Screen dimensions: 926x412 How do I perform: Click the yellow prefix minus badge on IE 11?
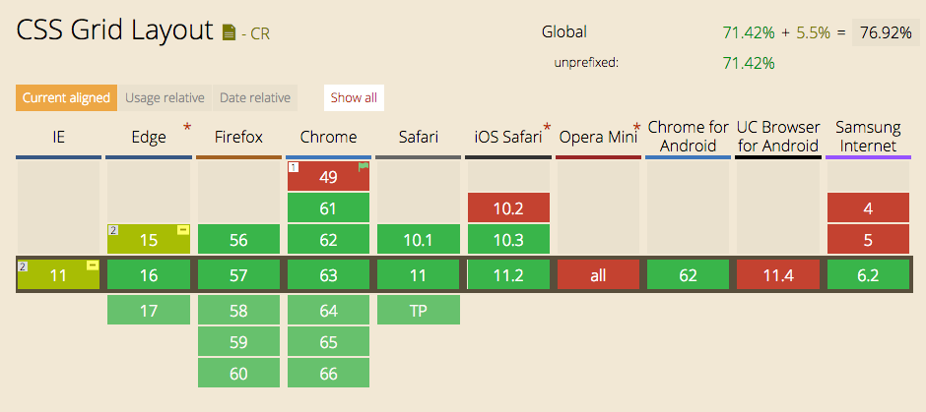tap(93, 265)
